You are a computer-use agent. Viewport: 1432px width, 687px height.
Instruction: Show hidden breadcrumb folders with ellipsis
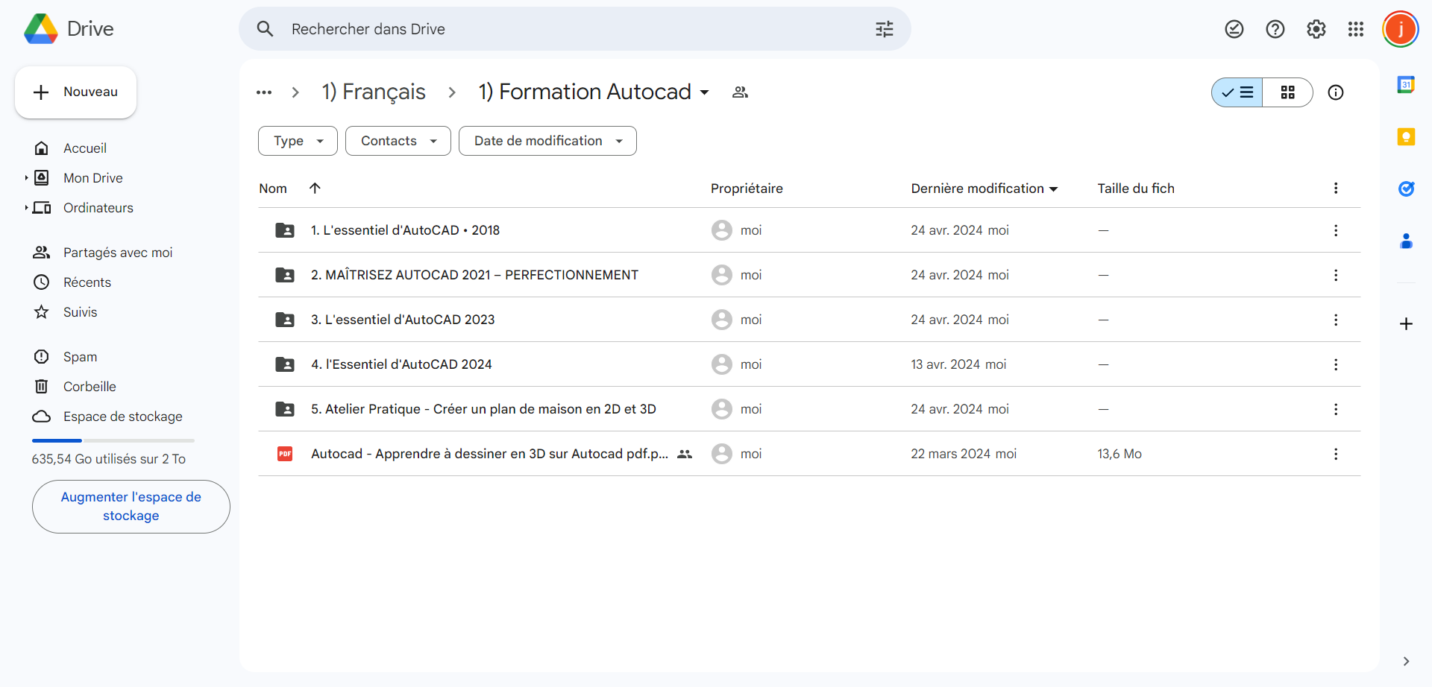pyautogui.click(x=264, y=92)
